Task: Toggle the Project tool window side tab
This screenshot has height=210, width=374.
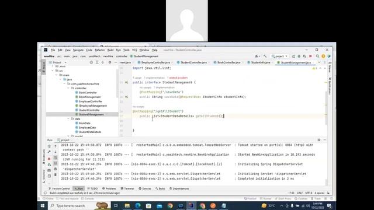Action: click(x=44, y=66)
